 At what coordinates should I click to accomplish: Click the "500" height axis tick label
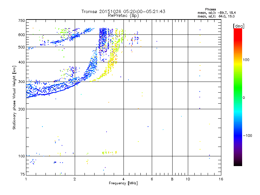pyautogui.click(x=21, y=47)
